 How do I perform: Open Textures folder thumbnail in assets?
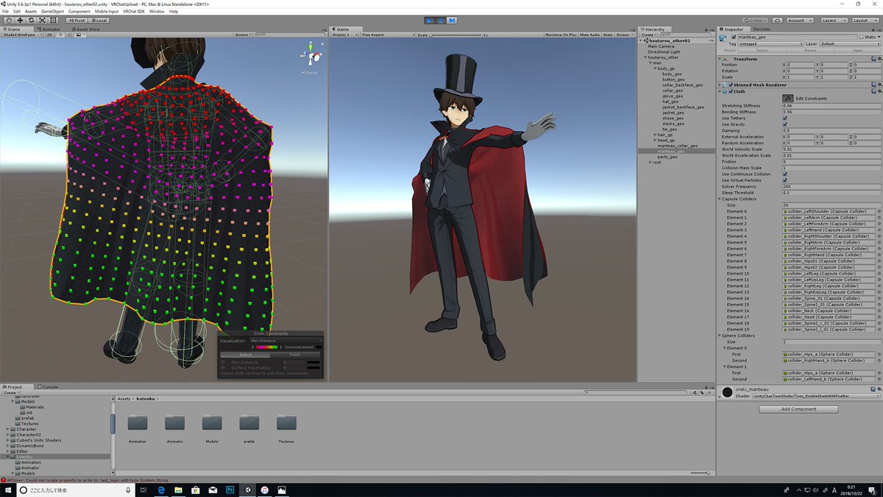[287, 423]
